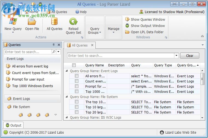Open 'Count event types from Syst...' query
Viewport: 208px width, 138px height.
pyautogui.click(x=32, y=73)
